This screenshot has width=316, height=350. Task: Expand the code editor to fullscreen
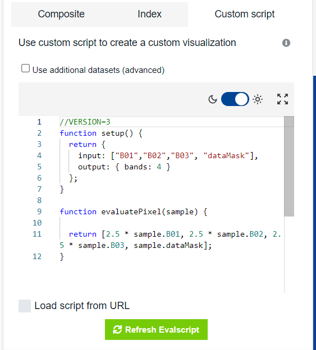(x=282, y=99)
